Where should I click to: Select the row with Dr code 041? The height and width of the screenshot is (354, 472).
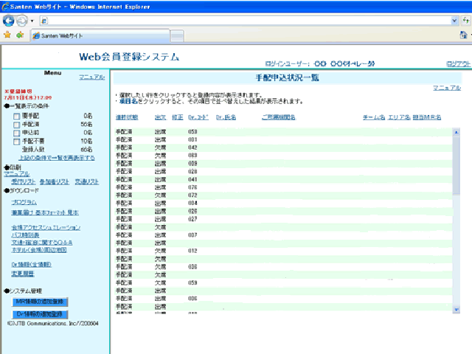coord(283,179)
